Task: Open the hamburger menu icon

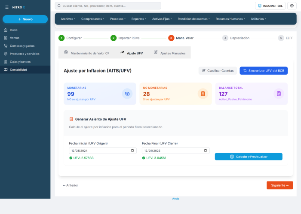Action: [7, 7]
